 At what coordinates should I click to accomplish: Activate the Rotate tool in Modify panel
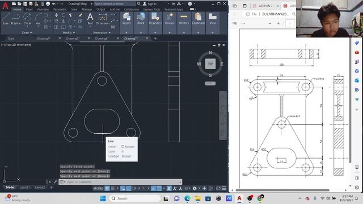[63, 15]
